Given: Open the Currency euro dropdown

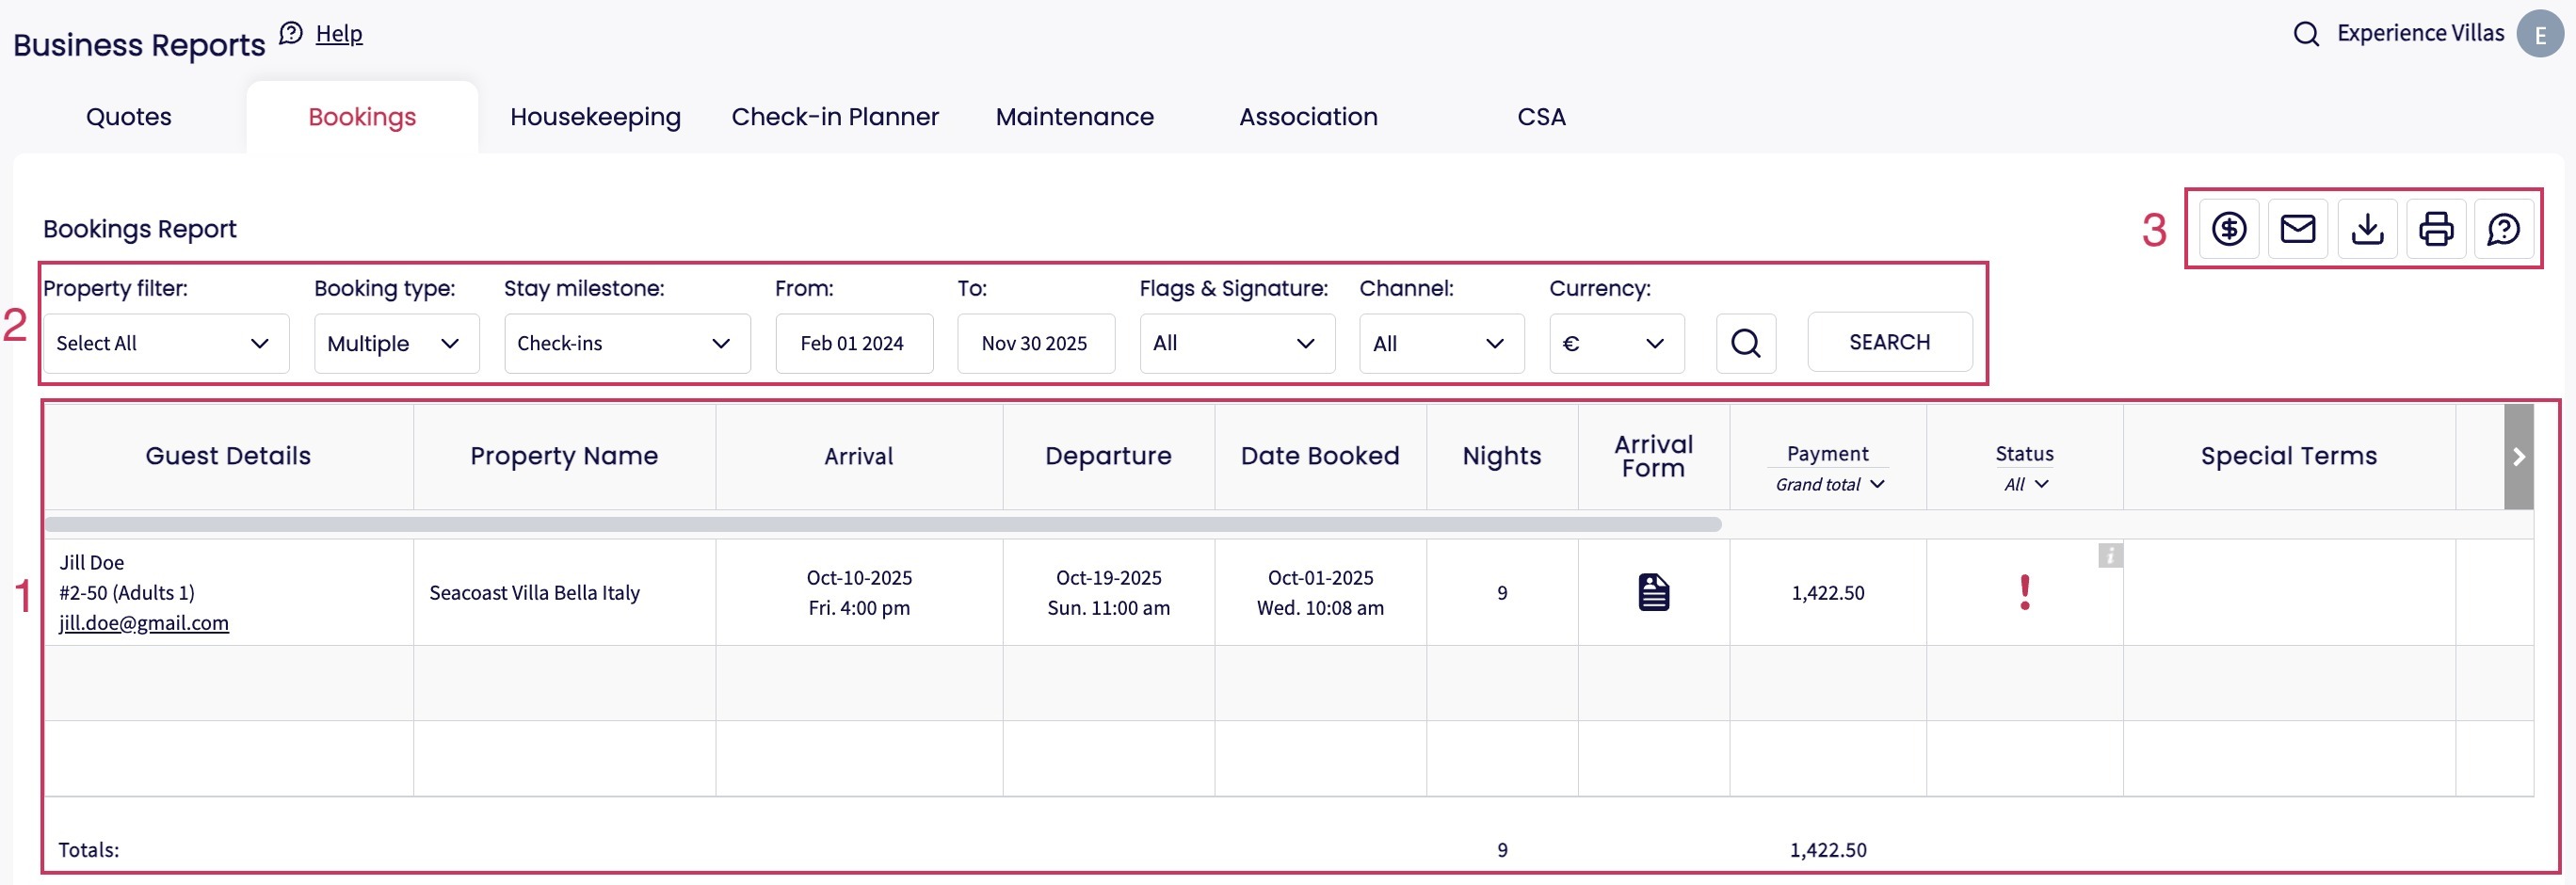Looking at the screenshot, I should coord(1616,343).
